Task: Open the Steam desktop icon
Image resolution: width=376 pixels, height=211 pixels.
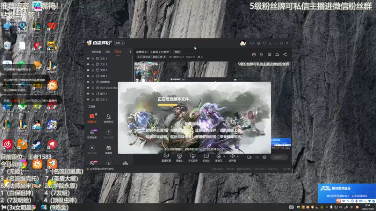Action: tap(37, 145)
